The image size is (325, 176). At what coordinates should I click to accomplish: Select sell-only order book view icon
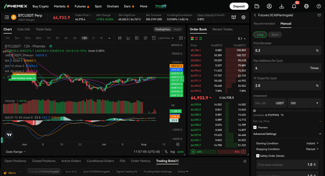pyautogui.click(x=197, y=39)
